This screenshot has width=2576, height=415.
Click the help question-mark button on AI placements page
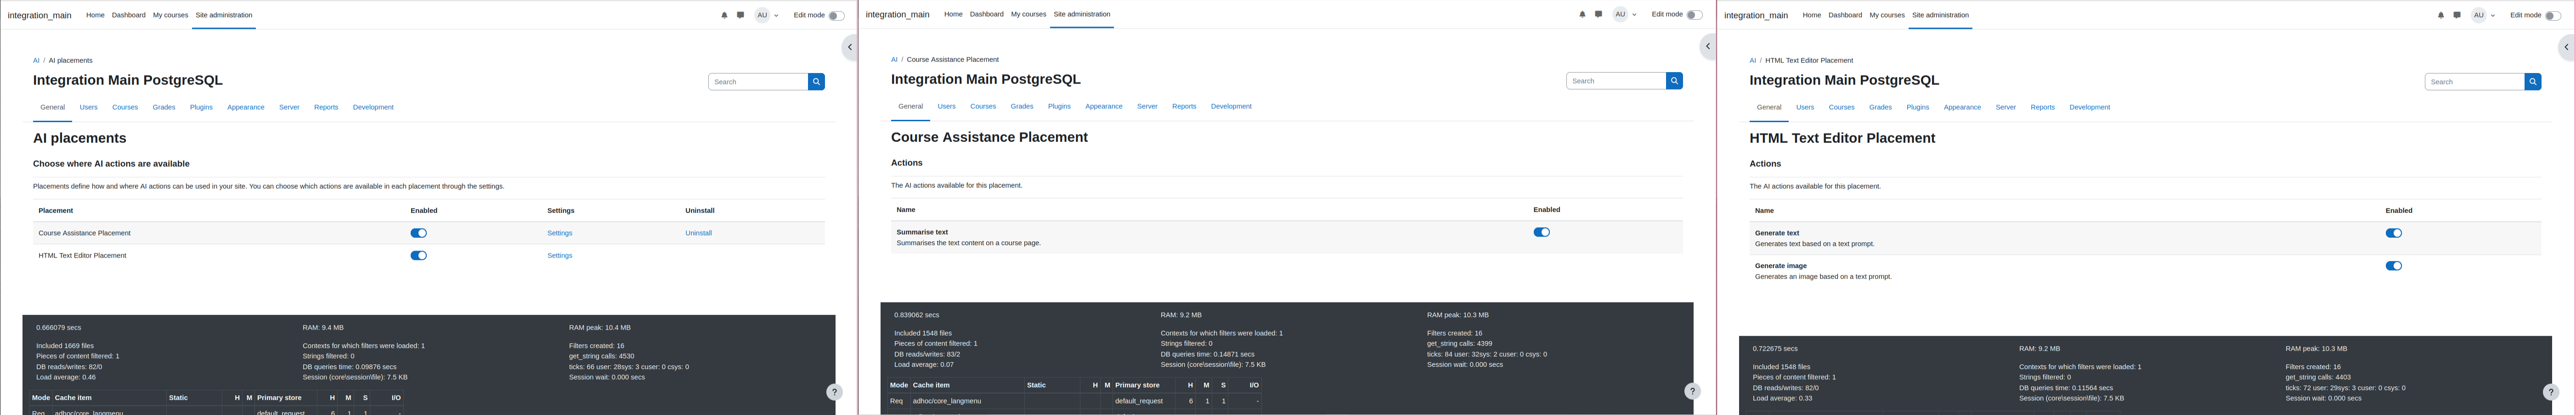[834, 392]
